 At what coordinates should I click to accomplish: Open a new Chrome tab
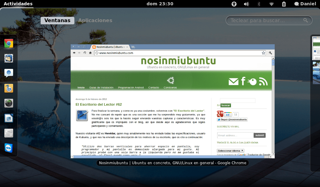tap(133, 47)
